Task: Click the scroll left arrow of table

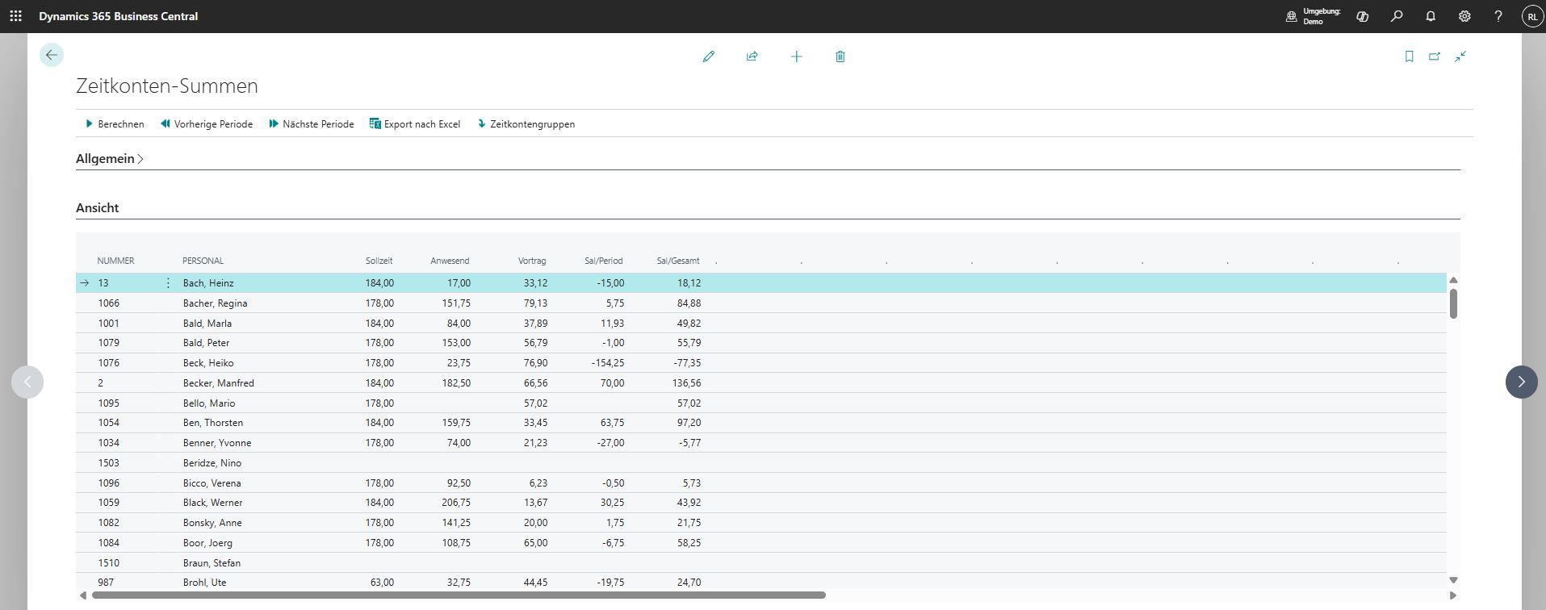Action: [82, 595]
